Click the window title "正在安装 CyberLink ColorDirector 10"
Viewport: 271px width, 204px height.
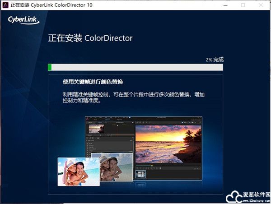click(51, 5)
